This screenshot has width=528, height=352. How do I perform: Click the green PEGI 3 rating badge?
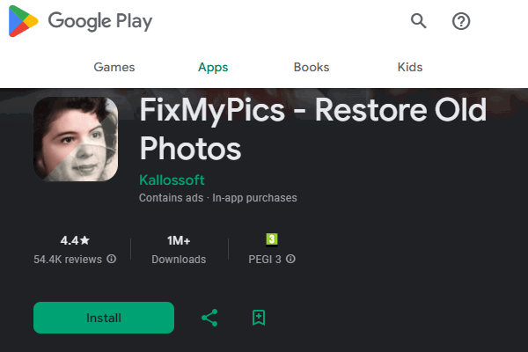point(272,239)
